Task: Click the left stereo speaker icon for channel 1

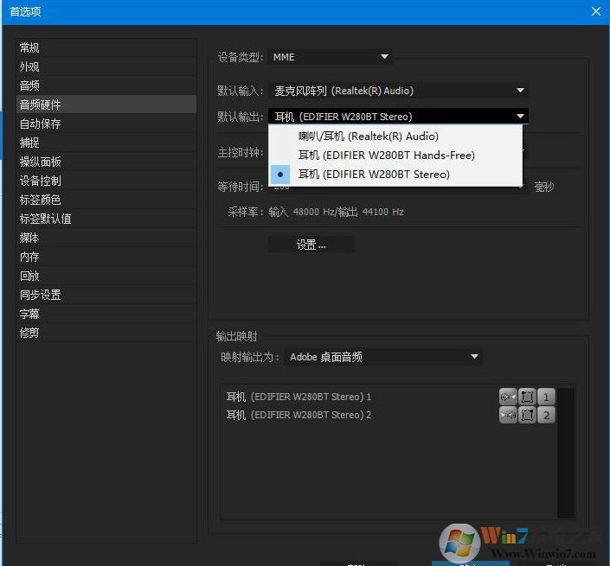Action: 508,397
